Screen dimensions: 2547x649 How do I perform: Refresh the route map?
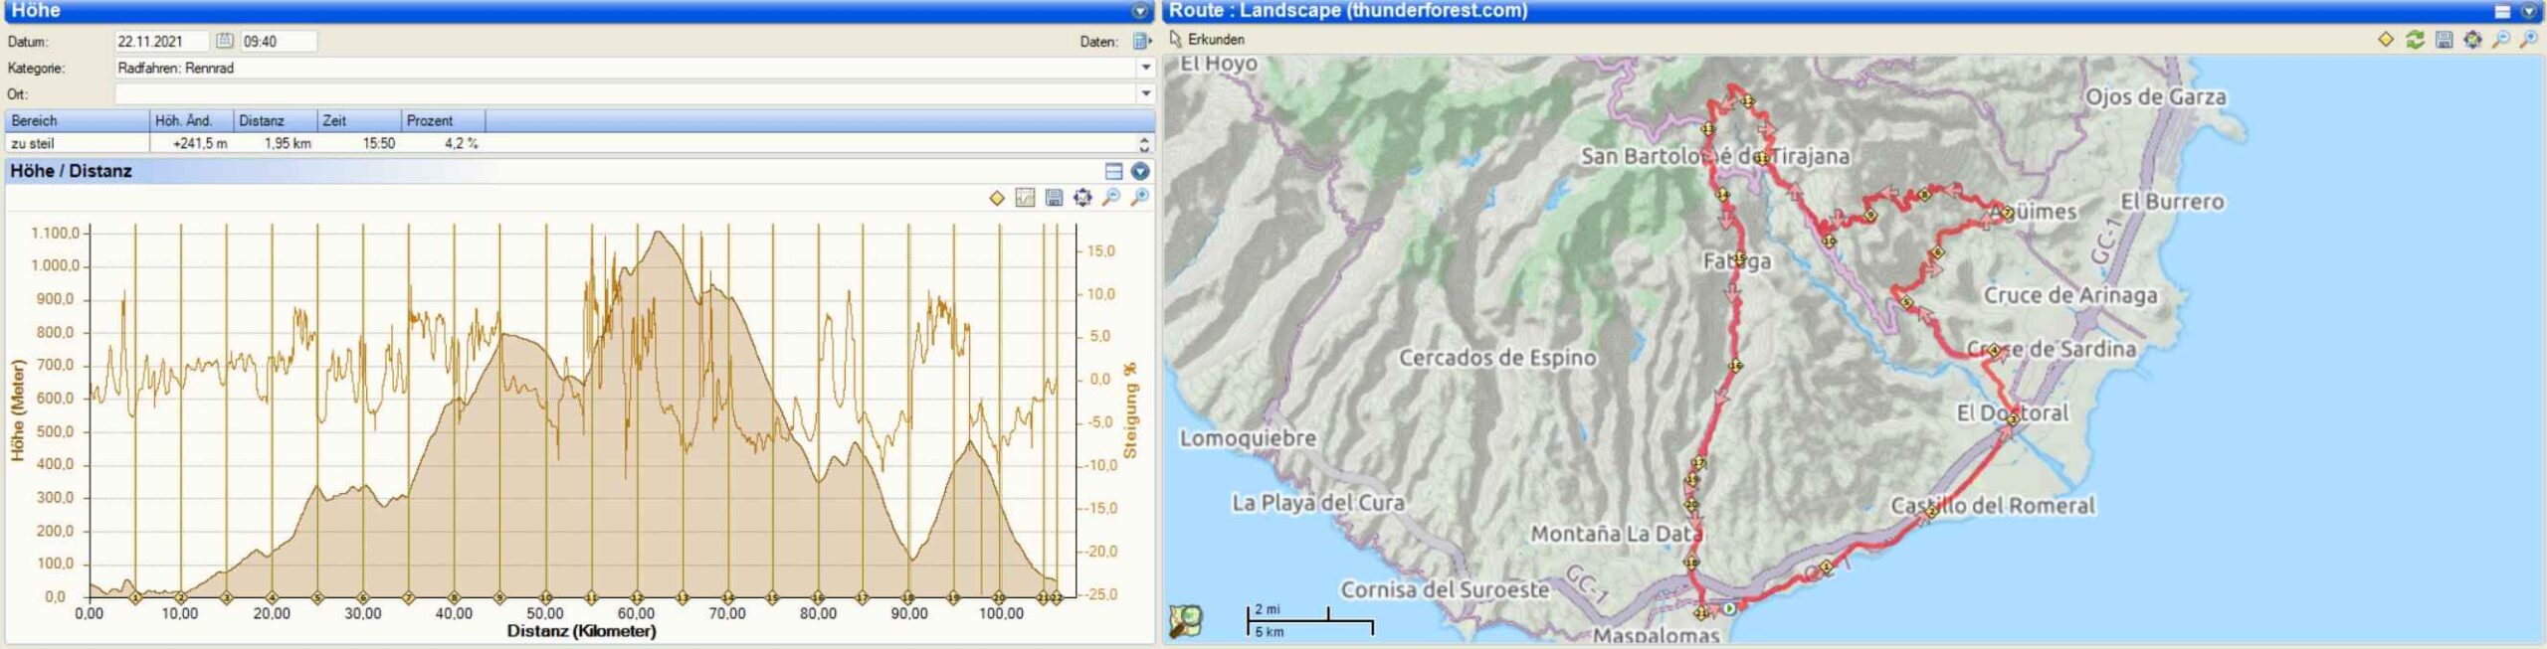click(x=2415, y=40)
